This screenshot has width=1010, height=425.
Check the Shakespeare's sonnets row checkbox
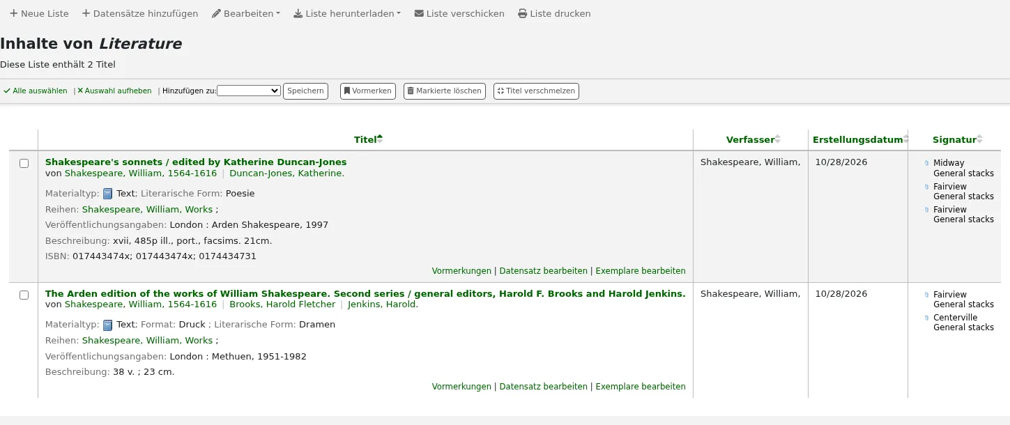24,163
